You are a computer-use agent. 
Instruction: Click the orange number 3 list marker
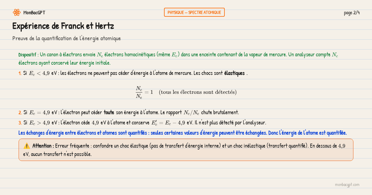tap(20, 123)
